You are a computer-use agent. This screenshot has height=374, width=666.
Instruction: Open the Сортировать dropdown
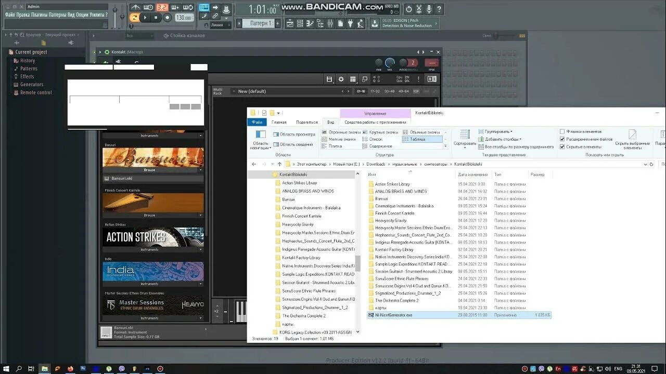point(465,138)
